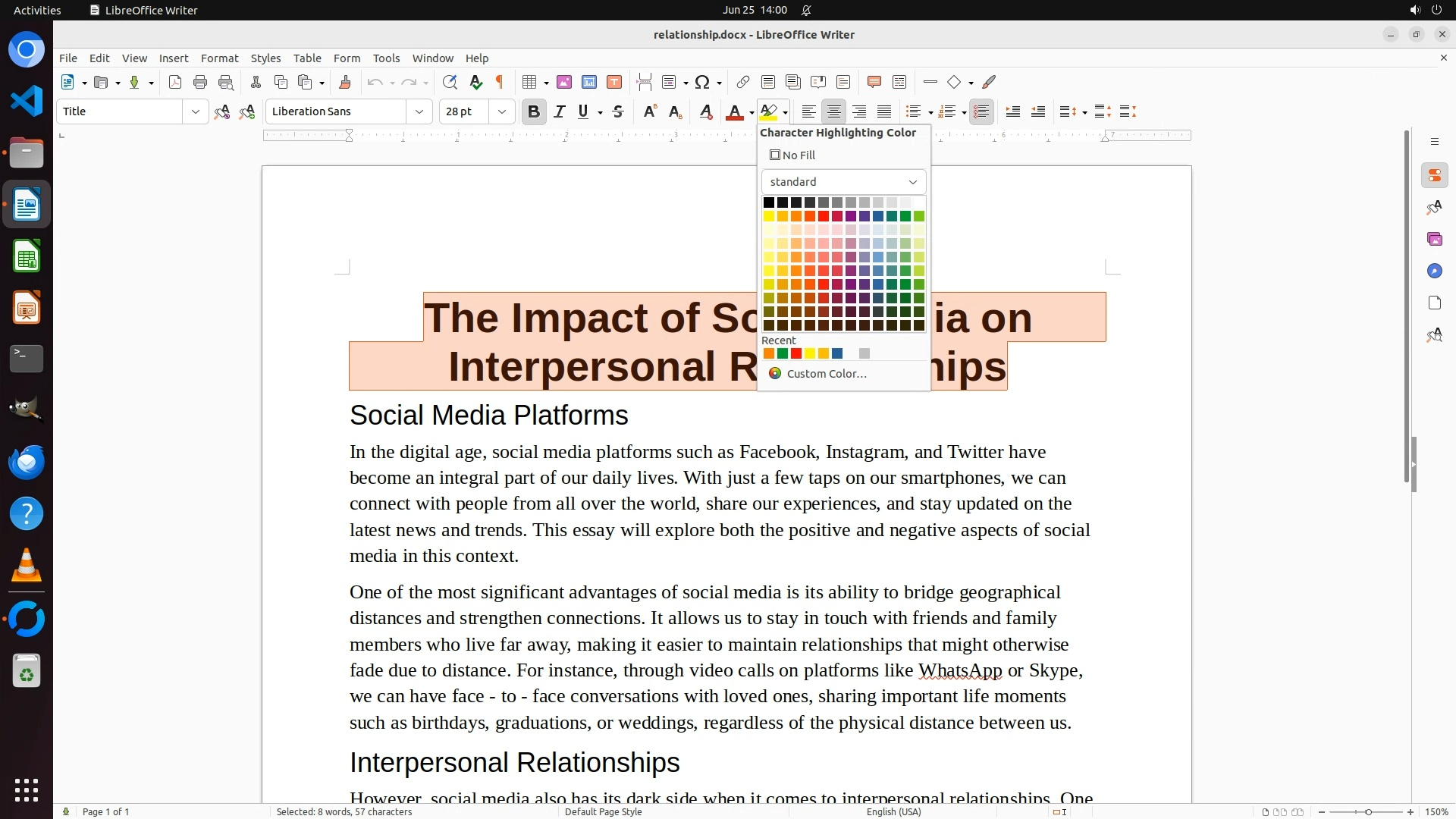Open the Styles menu

(x=265, y=58)
